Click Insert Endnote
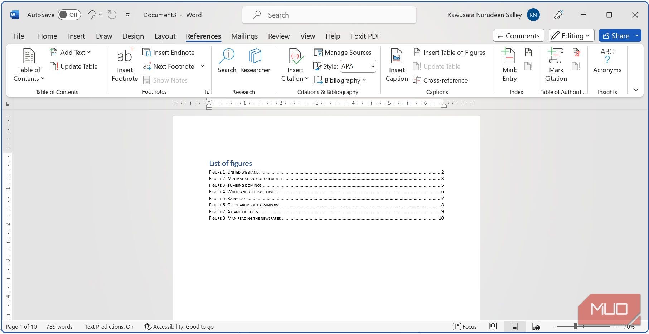The width and height of the screenshot is (649, 334). 169,52
